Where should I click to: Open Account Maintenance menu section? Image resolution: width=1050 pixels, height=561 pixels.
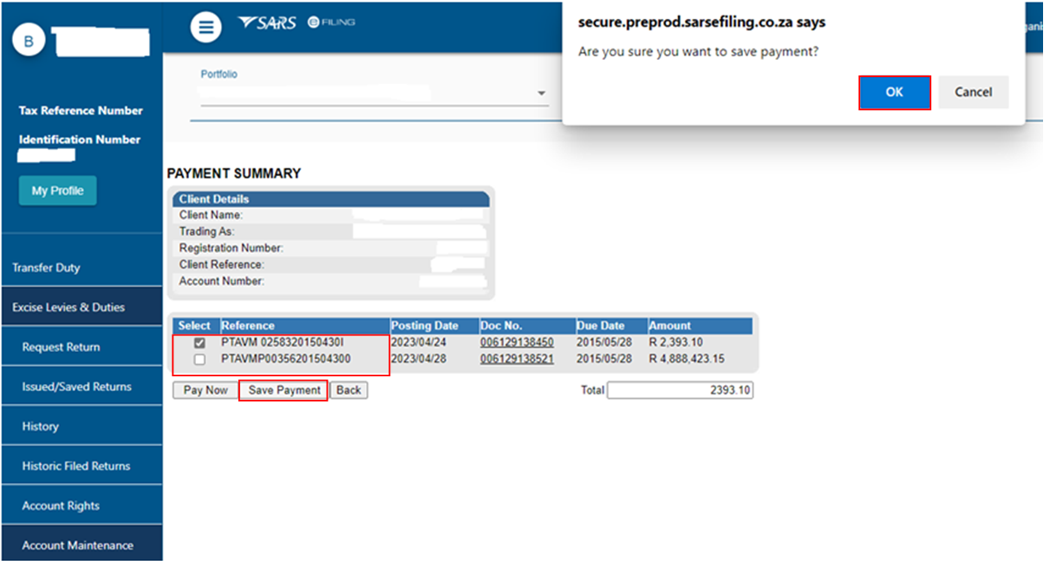click(78, 545)
